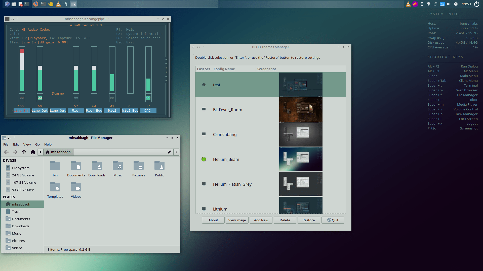This screenshot has height=271, width=483.
Task: Open the File Manager File menu
Action: pos(6,144)
